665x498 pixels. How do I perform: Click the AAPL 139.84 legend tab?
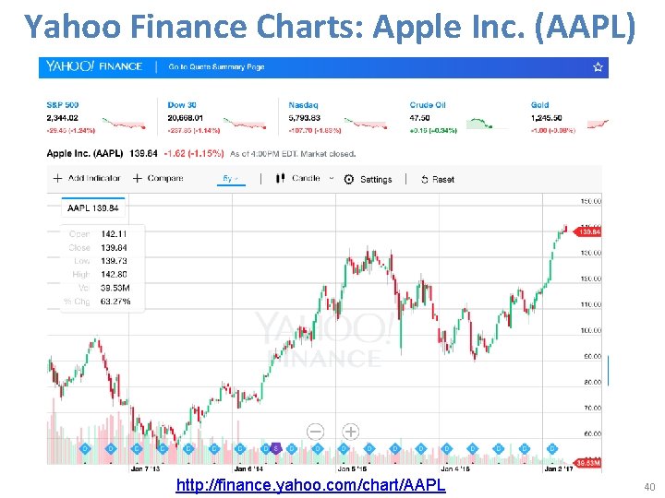click(92, 208)
